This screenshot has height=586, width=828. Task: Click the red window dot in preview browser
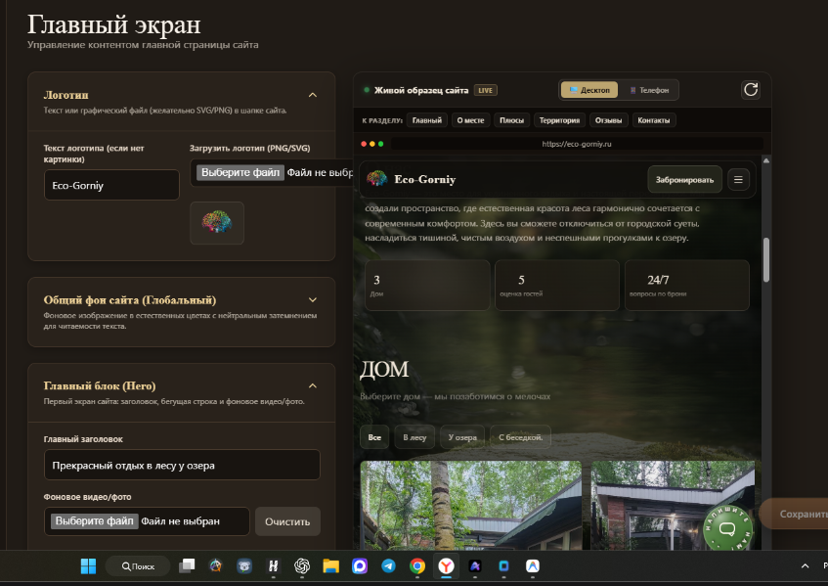coord(364,144)
